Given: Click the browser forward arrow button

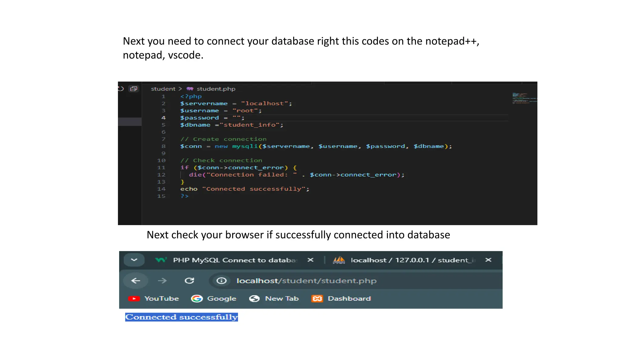Looking at the screenshot, I should [x=162, y=281].
